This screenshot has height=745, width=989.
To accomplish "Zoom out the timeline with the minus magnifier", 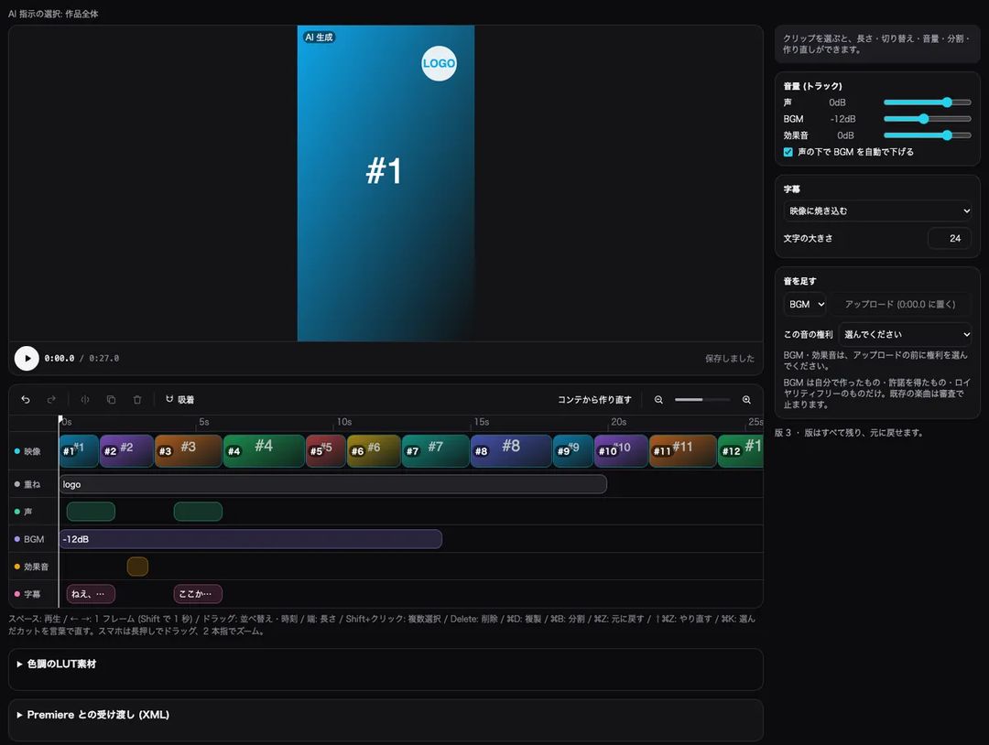I will point(658,400).
